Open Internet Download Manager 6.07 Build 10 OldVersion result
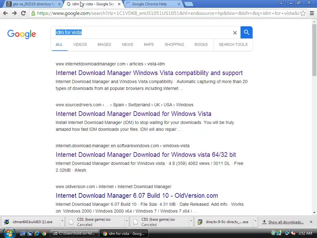The image size is (317, 238). [137, 196]
